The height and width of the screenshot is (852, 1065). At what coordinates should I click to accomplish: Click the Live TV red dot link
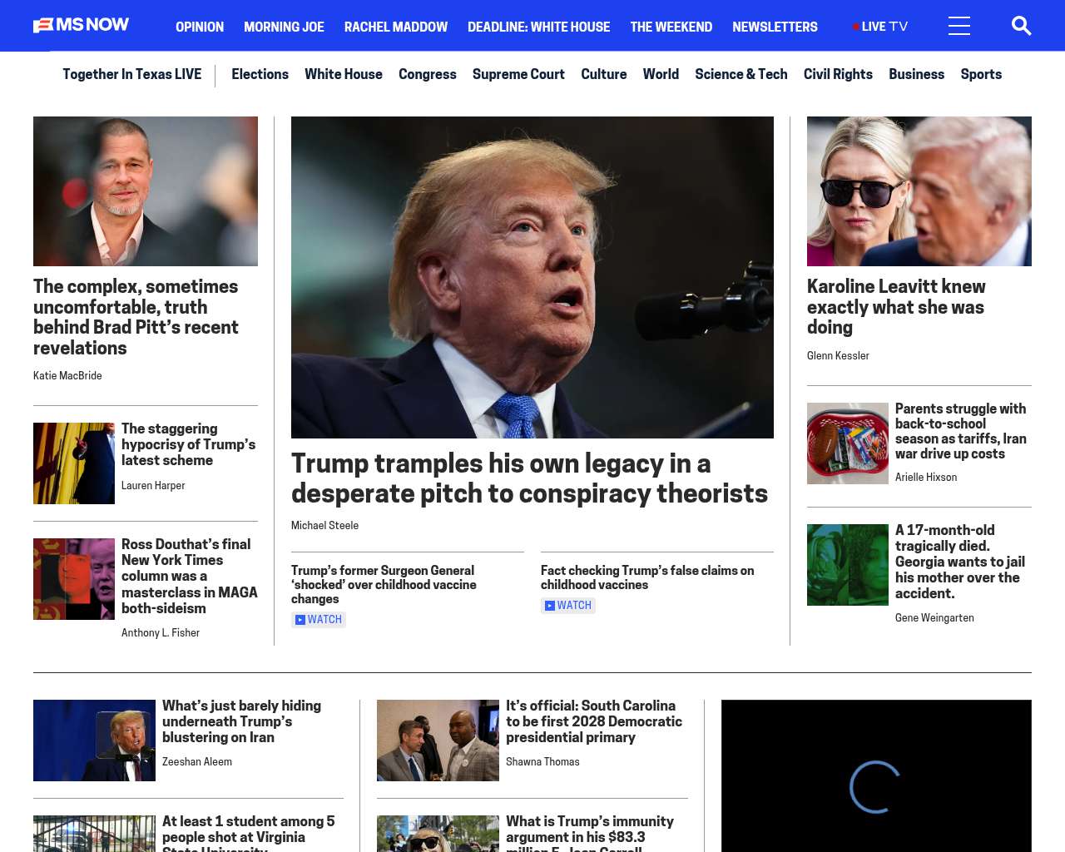[x=880, y=27]
